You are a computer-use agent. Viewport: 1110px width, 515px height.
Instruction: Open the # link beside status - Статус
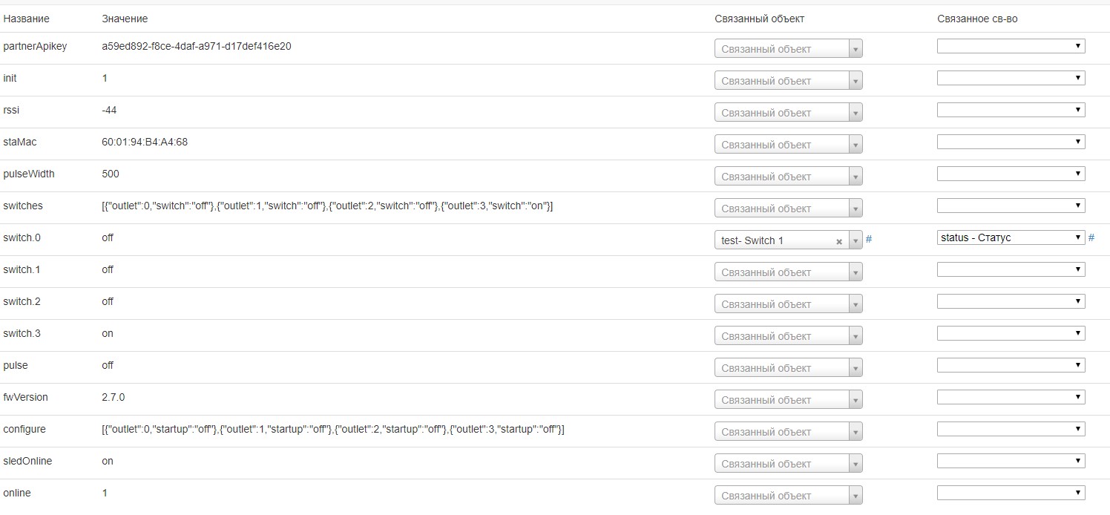1091,237
